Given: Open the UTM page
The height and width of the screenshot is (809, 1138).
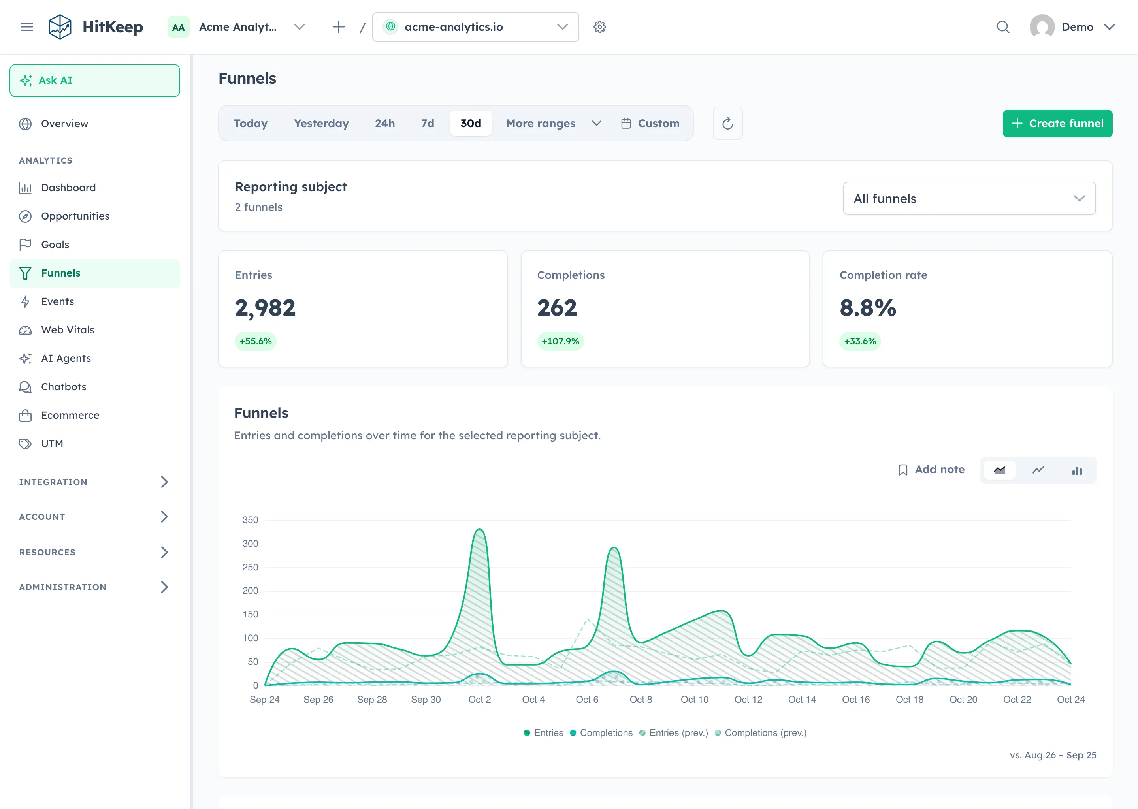Looking at the screenshot, I should [x=95, y=443].
